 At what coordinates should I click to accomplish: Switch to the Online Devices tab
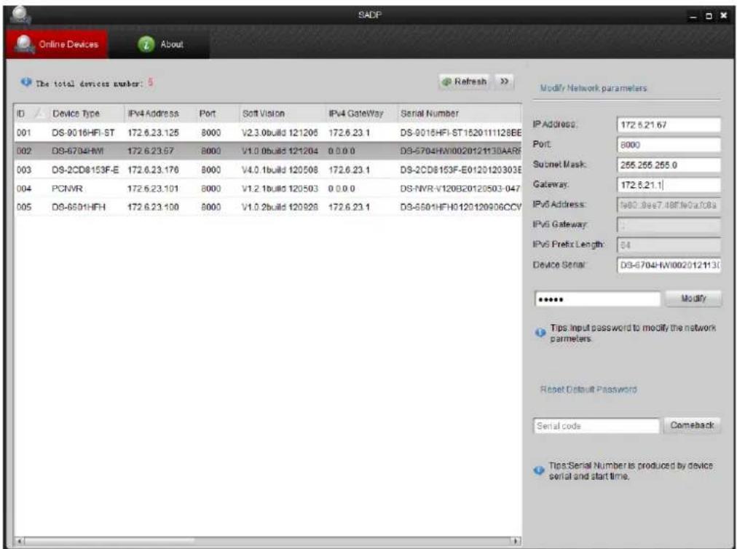57,44
